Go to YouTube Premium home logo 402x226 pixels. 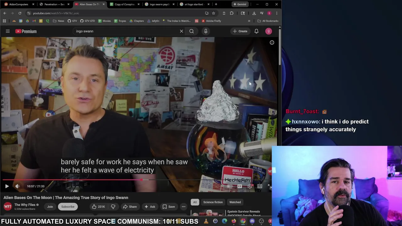point(26,31)
